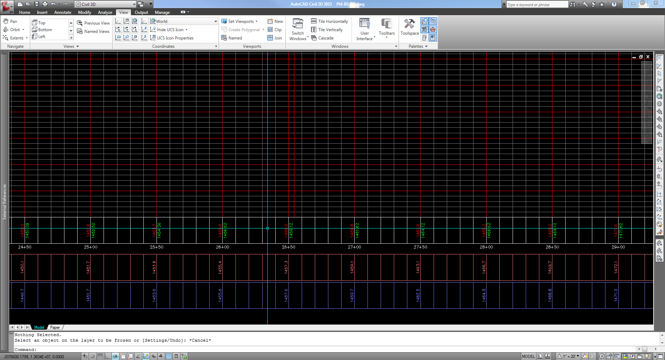Click the Clean Screen icon in status bar

[661, 357]
